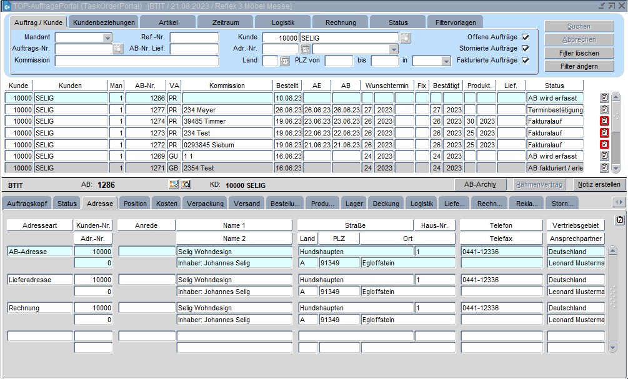This screenshot has height=379, width=628.
Task: Click the first icon right of AB 1286
Action: [174, 185]
